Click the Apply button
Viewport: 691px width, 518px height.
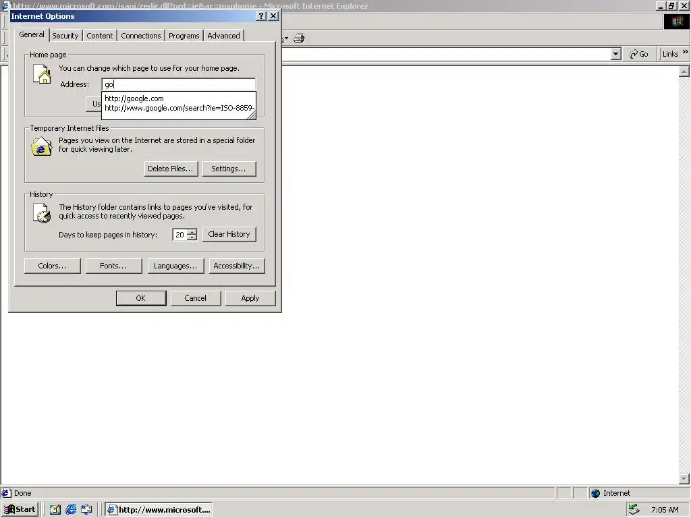coord(250,298)
